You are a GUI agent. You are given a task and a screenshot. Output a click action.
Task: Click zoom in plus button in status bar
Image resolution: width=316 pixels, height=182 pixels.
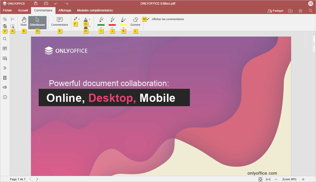tap(303, 179)
